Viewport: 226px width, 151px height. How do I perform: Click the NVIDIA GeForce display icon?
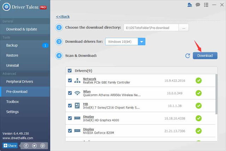click(77, 130)
